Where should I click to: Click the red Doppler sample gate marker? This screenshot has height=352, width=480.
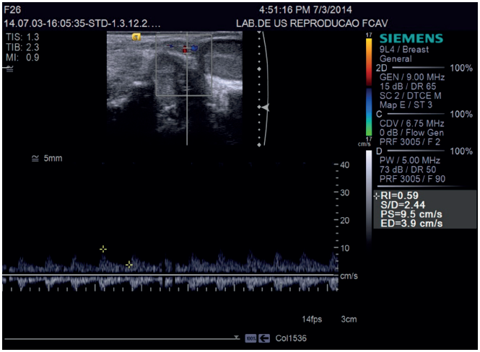[x=185, y=50]
